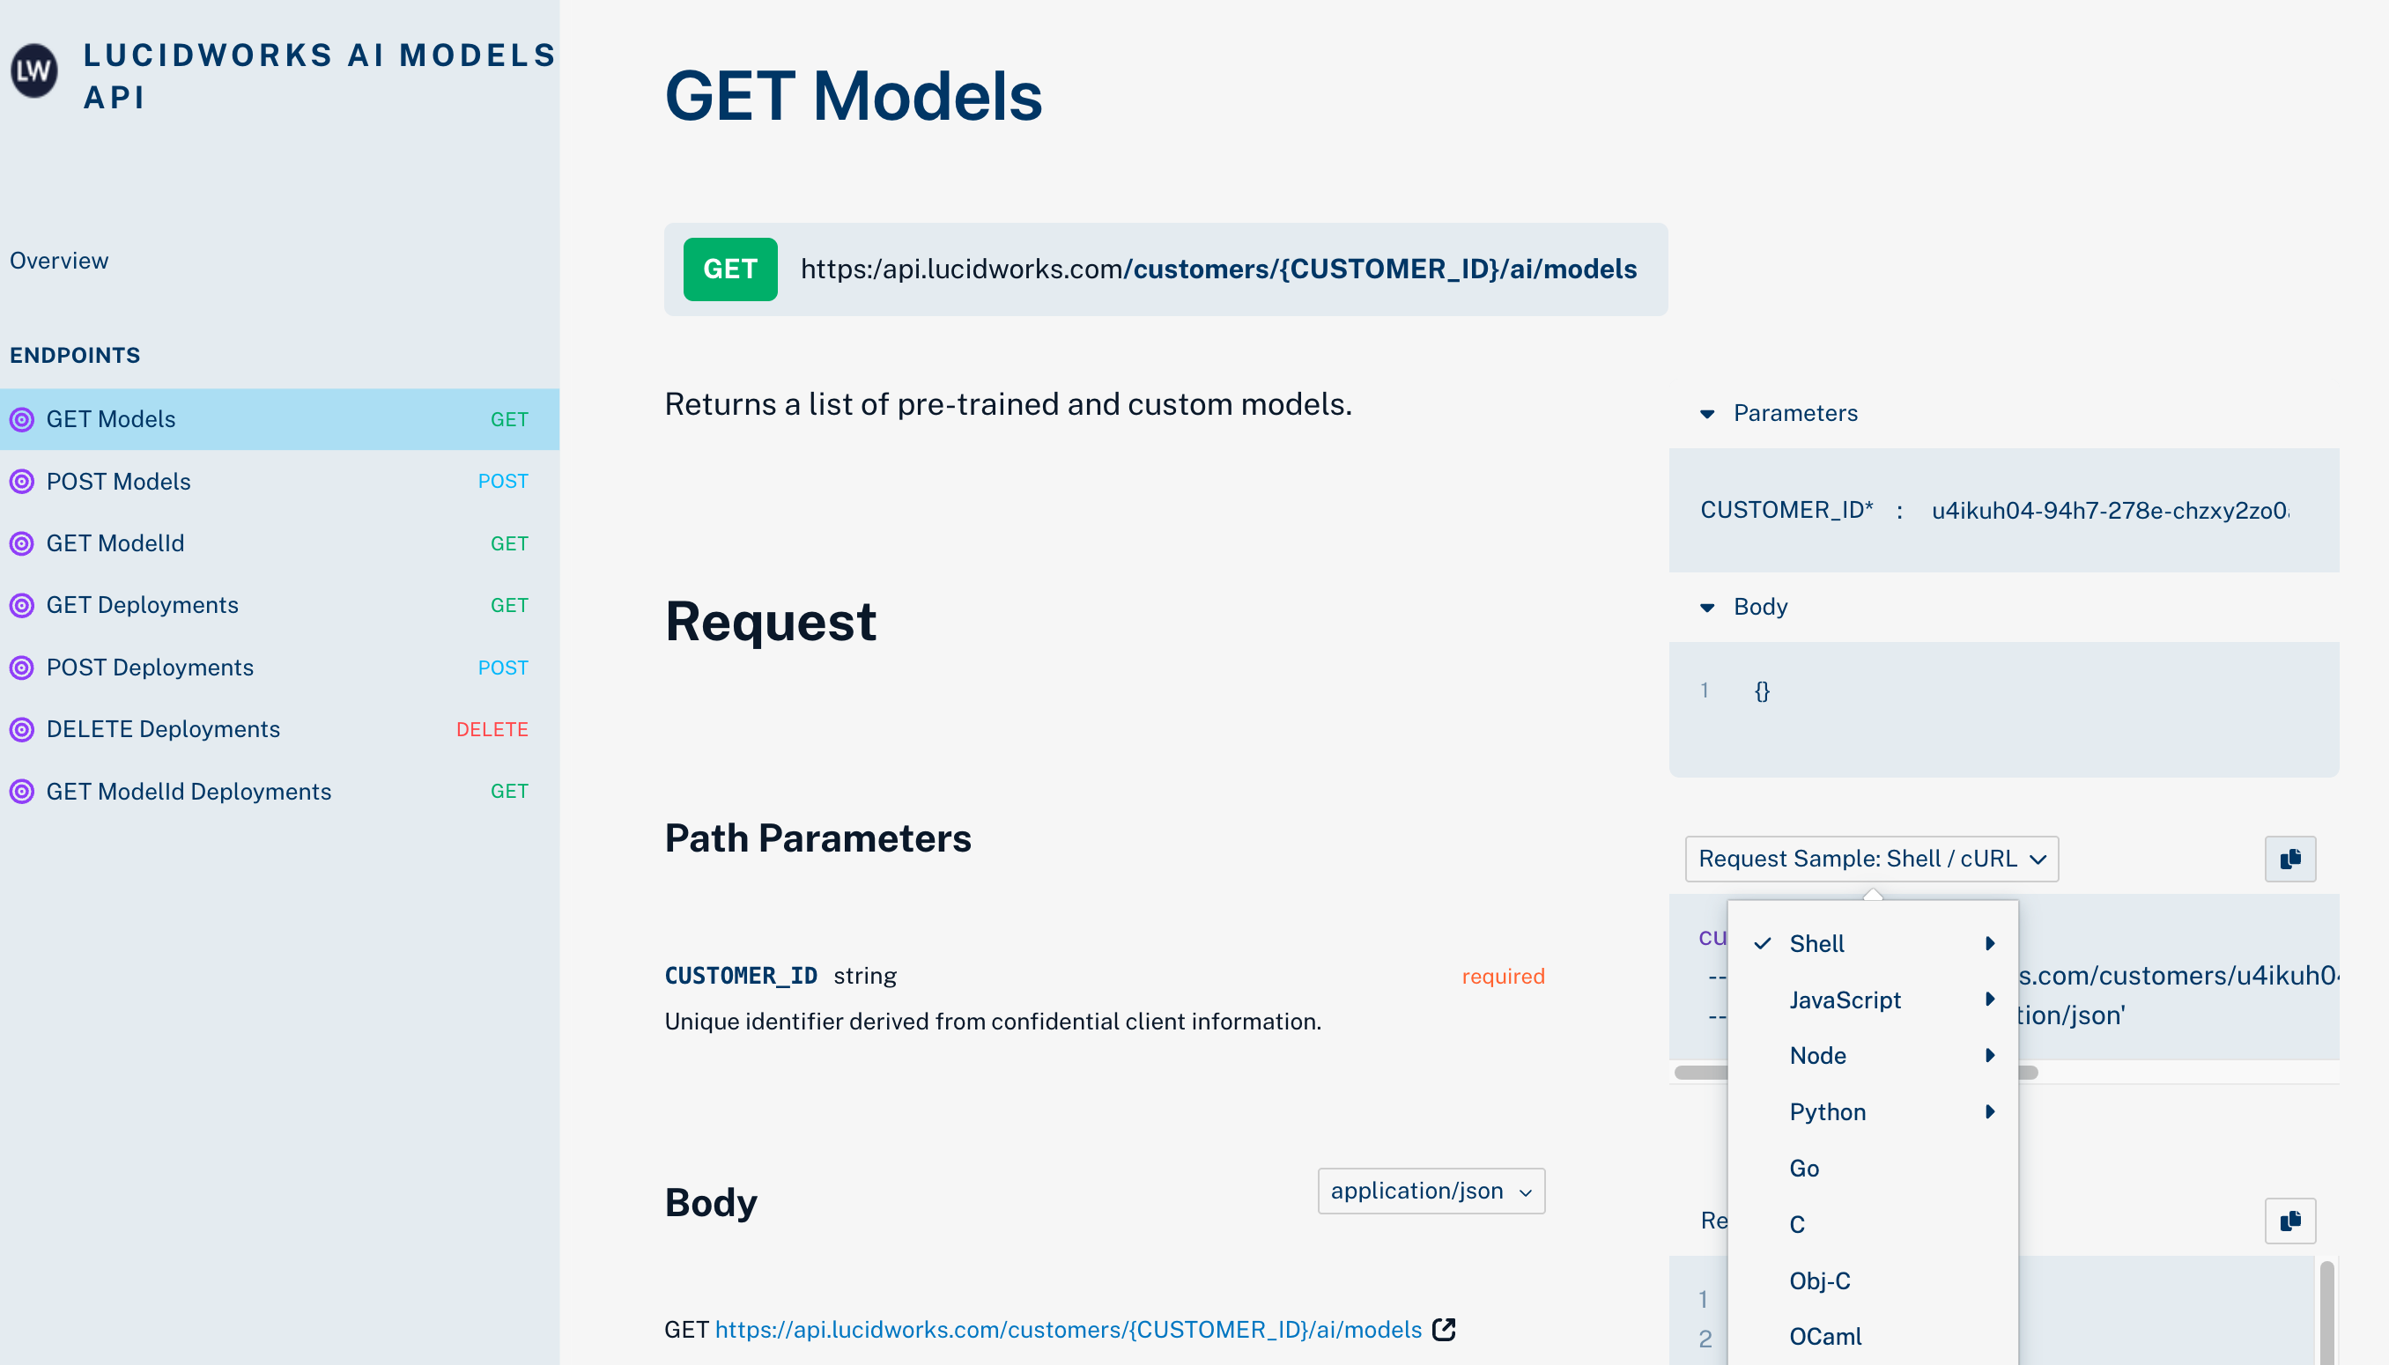Open external link icon beside models URL
The width and height of the screenshot is (2389, 1365).
coord(1444,1330)
